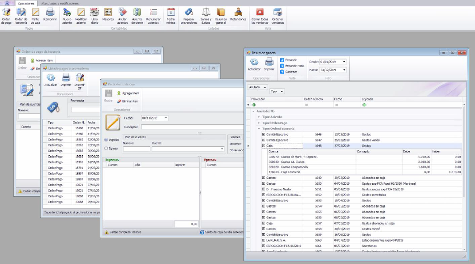Click Actualizar in Resumen general window
This screenshot has width=475, height=264.
[x=254, y=64]
